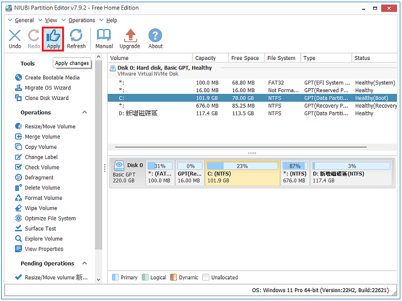
Task: Click the Redo toolbar icon
Action: pos(34,38)
